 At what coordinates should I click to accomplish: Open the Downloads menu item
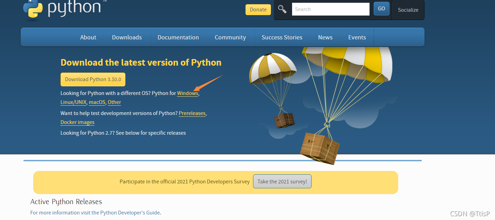(x=127, y=37)
